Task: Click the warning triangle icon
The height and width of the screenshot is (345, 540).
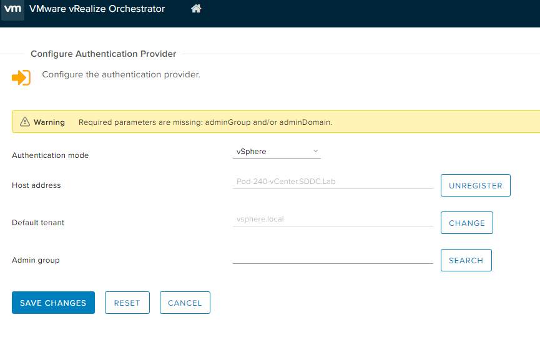Action: (x=25, y=122)
